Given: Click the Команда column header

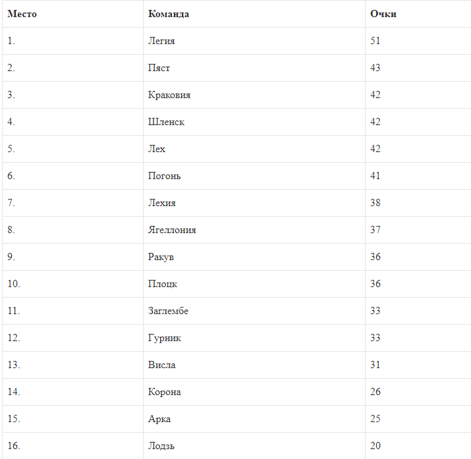Looking at the screenshot, I should click(169, 14).
